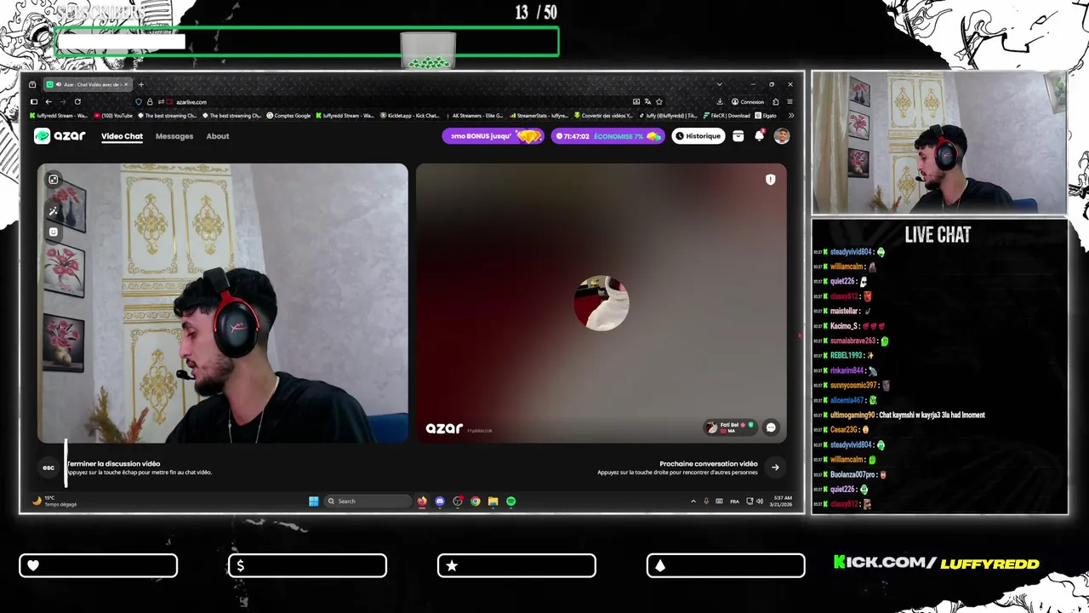Open the browser downloads icon
The image size is (1089, 613).
(x=719, y=101)
